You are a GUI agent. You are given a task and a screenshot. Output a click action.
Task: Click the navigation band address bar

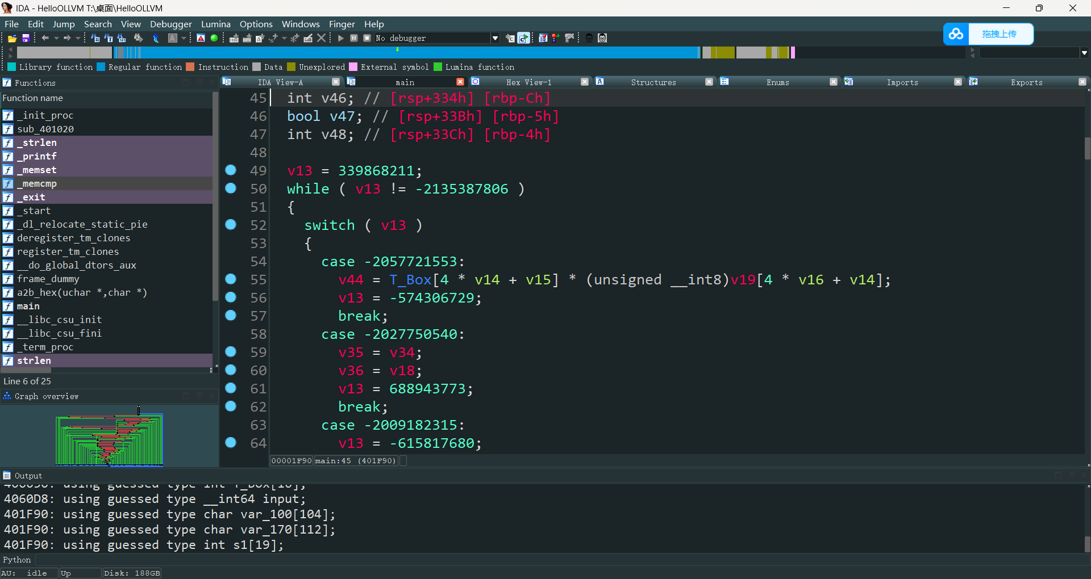[491, 53]
